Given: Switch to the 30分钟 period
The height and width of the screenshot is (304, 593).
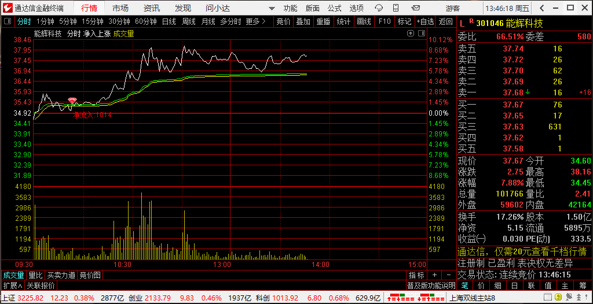Looking at the screenshot, I should pos(119,21).
